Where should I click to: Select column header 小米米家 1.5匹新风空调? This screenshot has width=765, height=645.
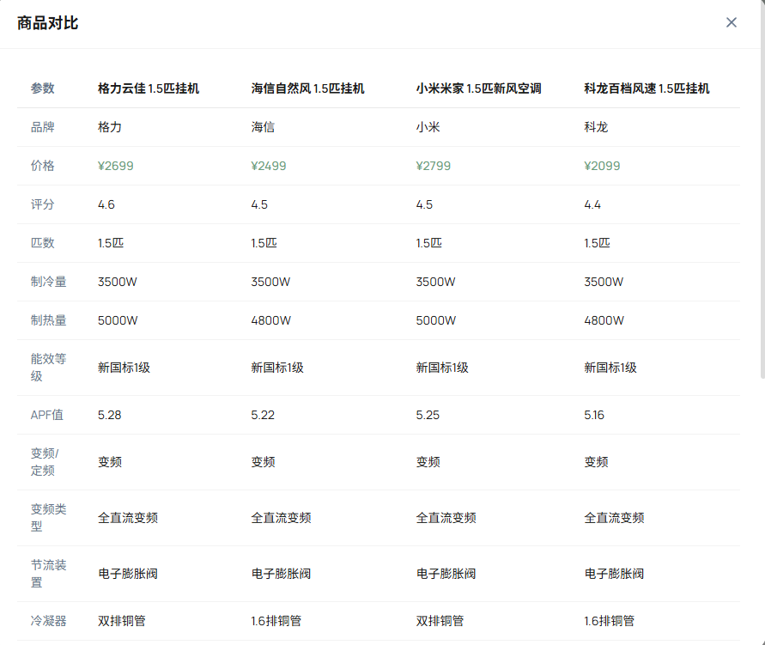[478, 88]
